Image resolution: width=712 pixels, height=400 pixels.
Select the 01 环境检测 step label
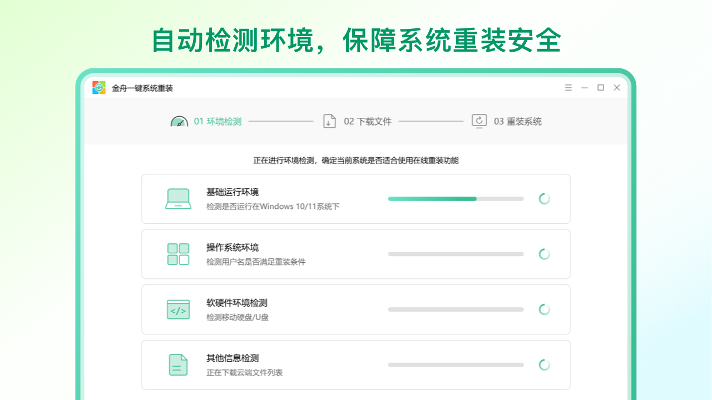pos(217,121)
